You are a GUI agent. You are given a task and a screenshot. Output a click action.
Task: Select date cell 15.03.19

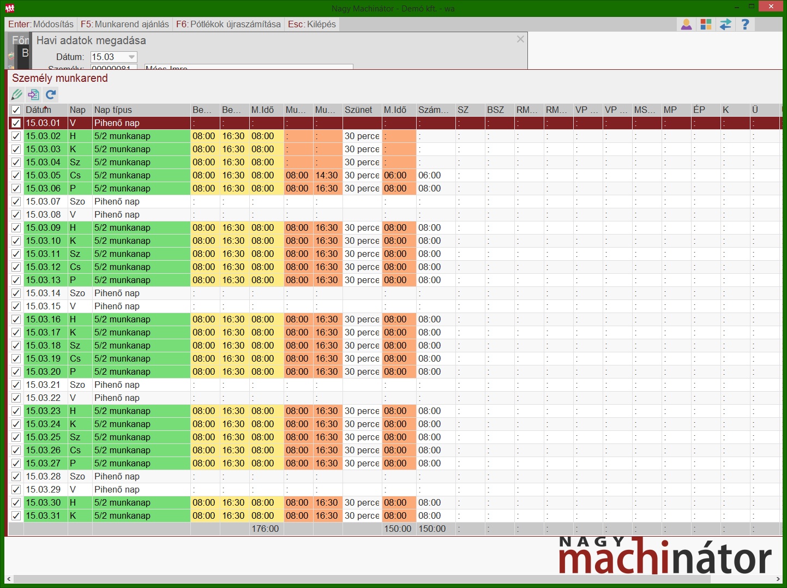[46, 358]
